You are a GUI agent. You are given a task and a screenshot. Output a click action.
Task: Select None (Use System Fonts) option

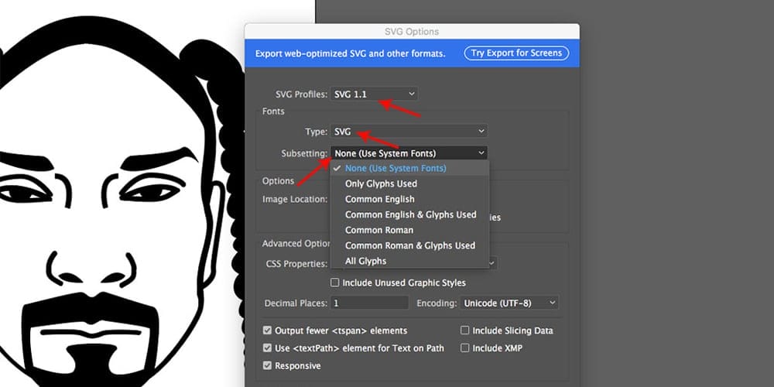pos(409,168)
